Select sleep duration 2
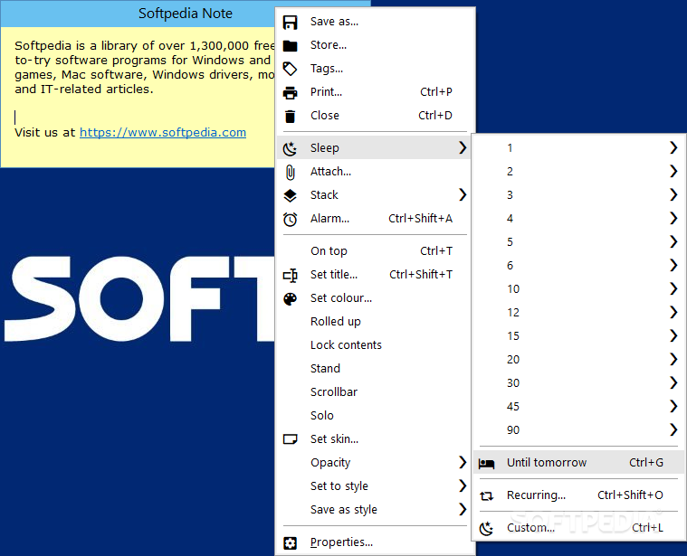687x556 pixels. [x=578, y=172]
